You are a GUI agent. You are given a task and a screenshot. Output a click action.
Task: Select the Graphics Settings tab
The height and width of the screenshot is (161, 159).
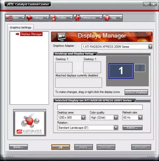coord(20,27)
